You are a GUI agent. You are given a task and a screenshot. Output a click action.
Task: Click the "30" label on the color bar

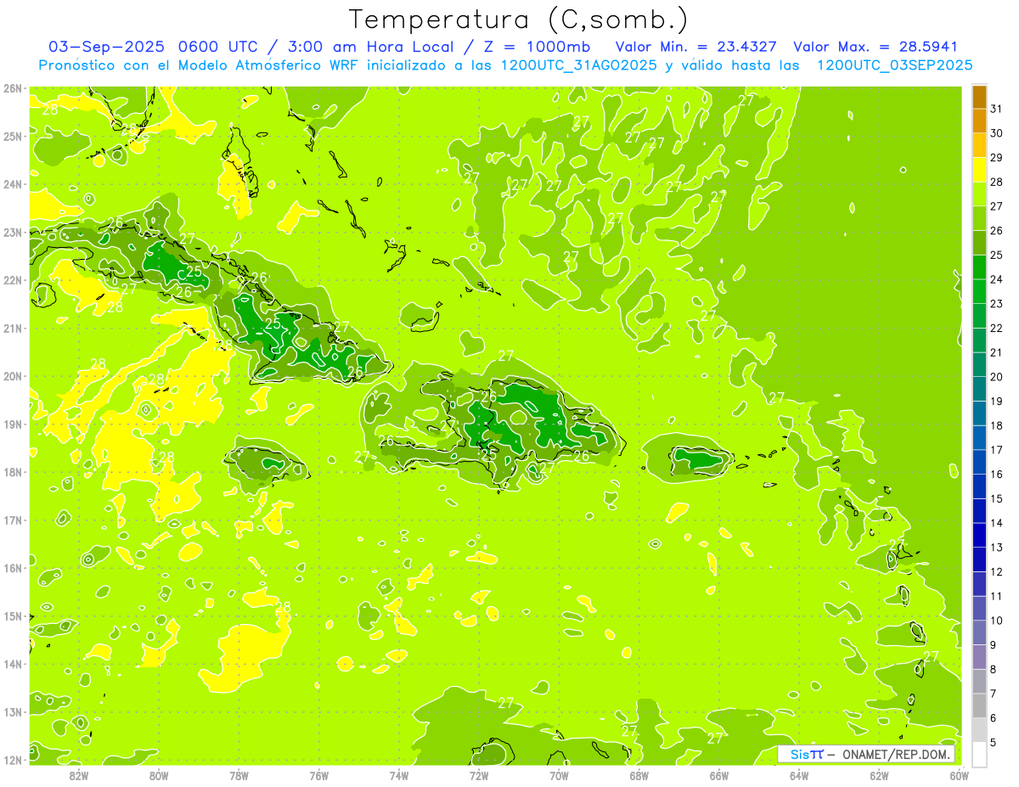[996, 133]
